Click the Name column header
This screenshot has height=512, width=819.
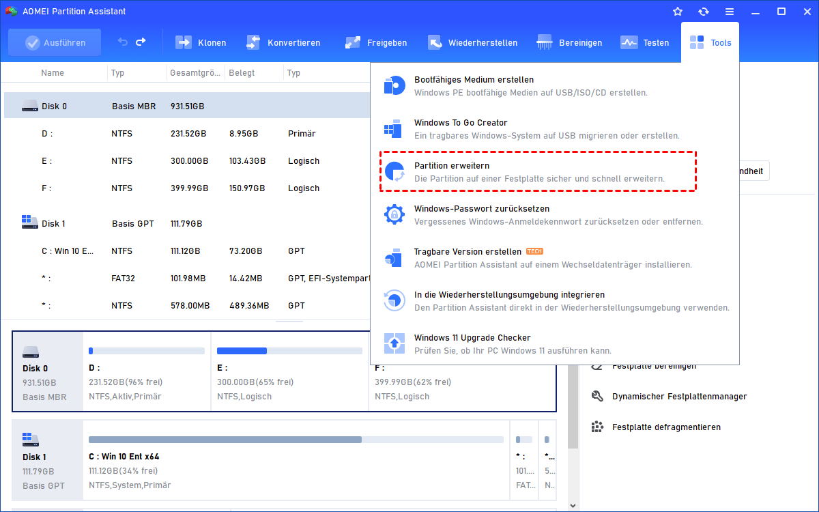(53, 72)
